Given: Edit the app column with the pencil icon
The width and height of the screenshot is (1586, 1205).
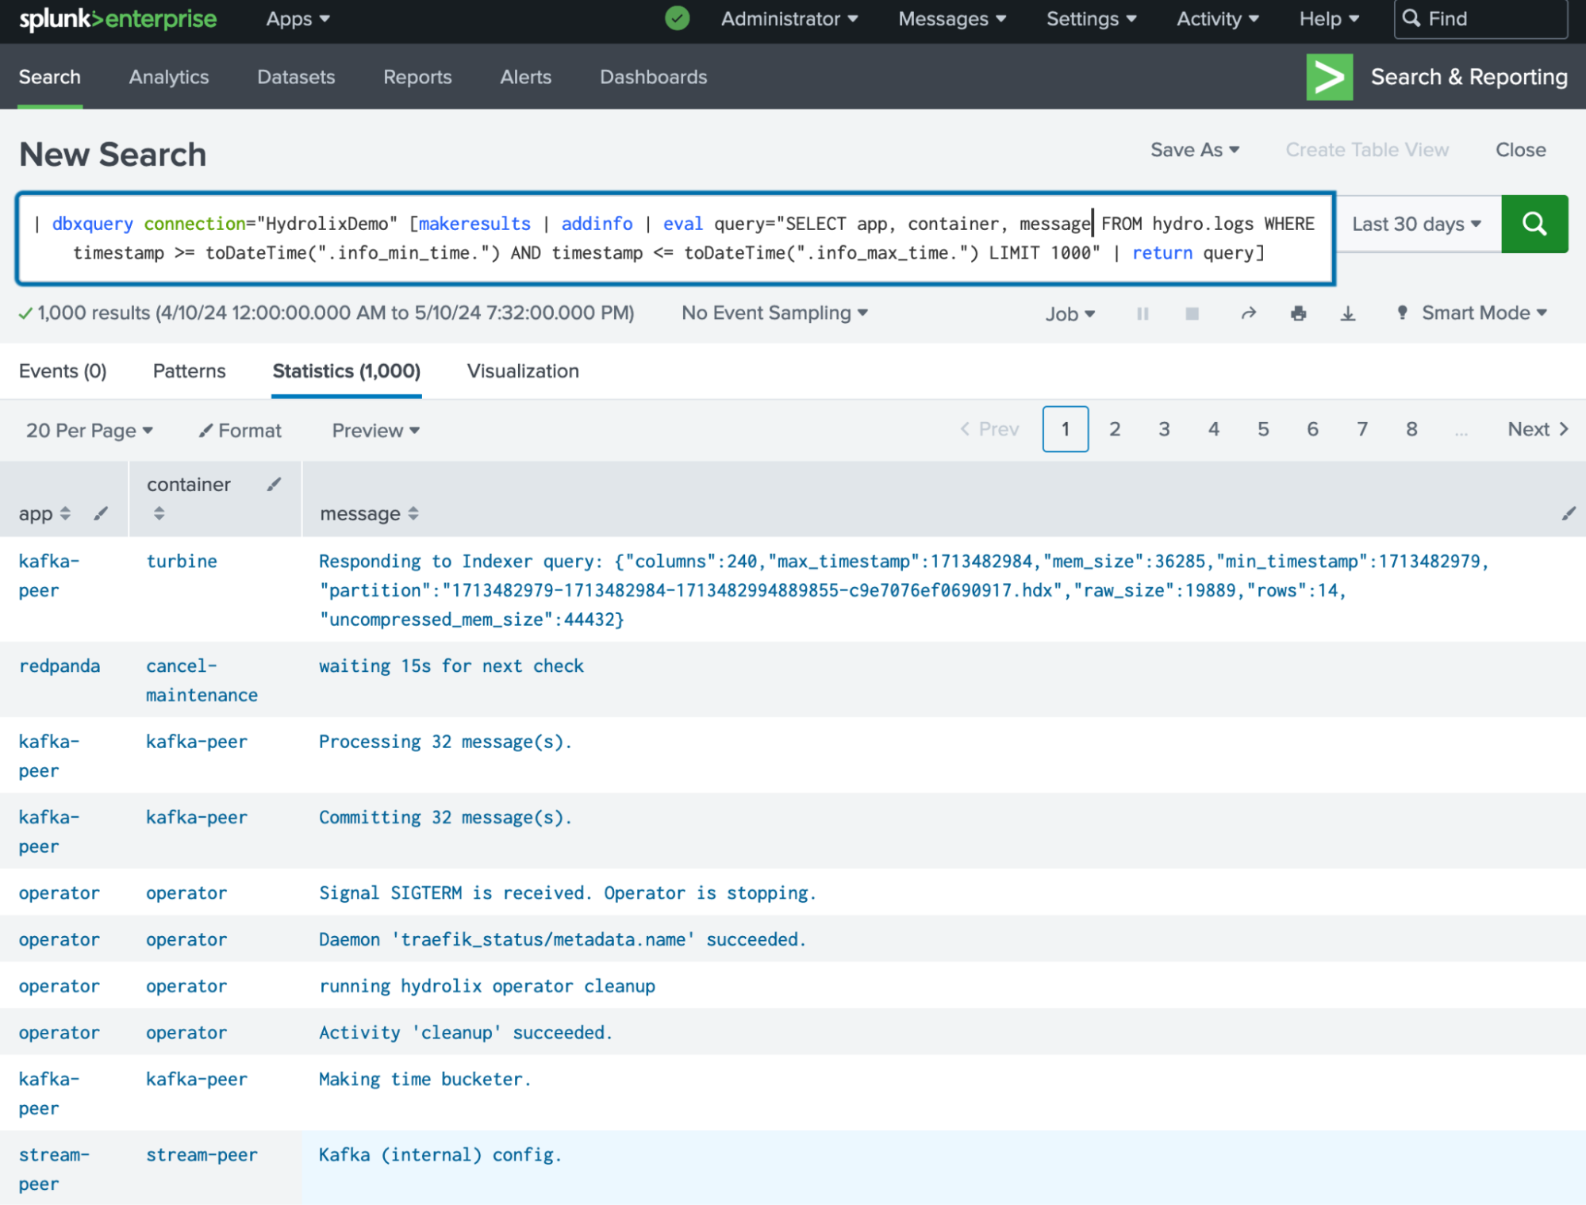Looking at the screenshot, I should 102,513.
